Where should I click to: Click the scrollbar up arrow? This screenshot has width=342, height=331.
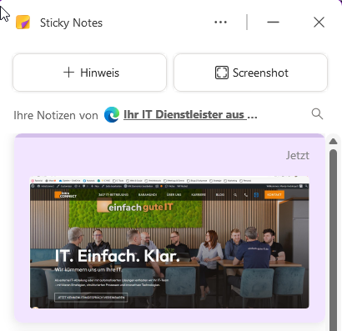[333, 142]
